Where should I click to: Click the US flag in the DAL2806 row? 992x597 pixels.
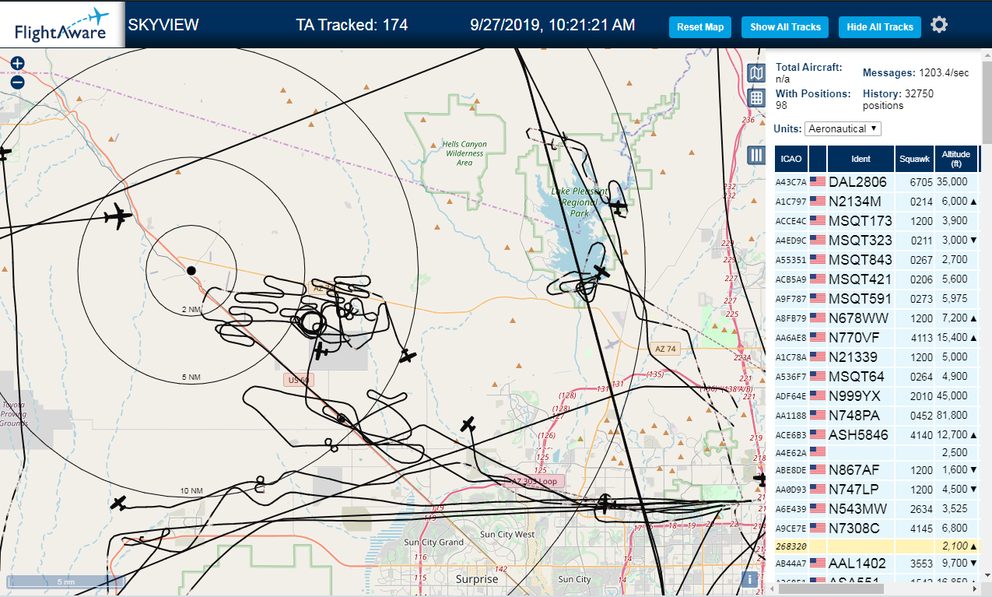818,181
